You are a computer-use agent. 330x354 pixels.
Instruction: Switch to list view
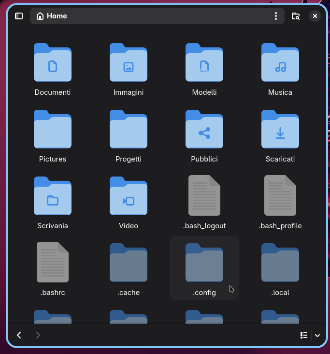tap(304, 335)
